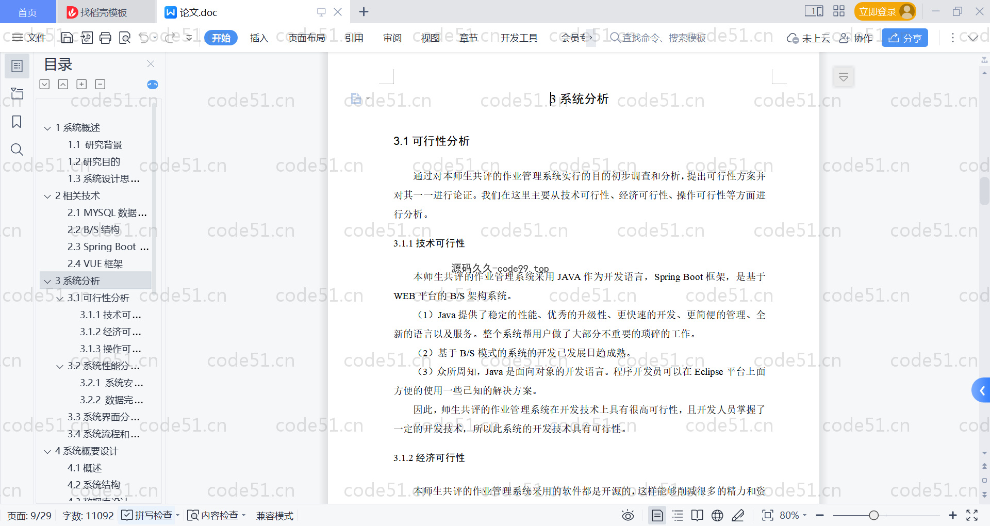Viewport: 990px width, 526px height.
Task: Click the minus box icon in outline
Action: click(x=100, y=84)
